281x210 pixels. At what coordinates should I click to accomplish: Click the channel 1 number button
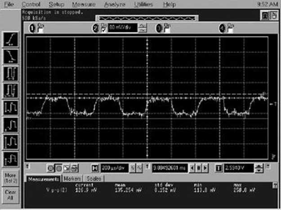coord(32,28)
